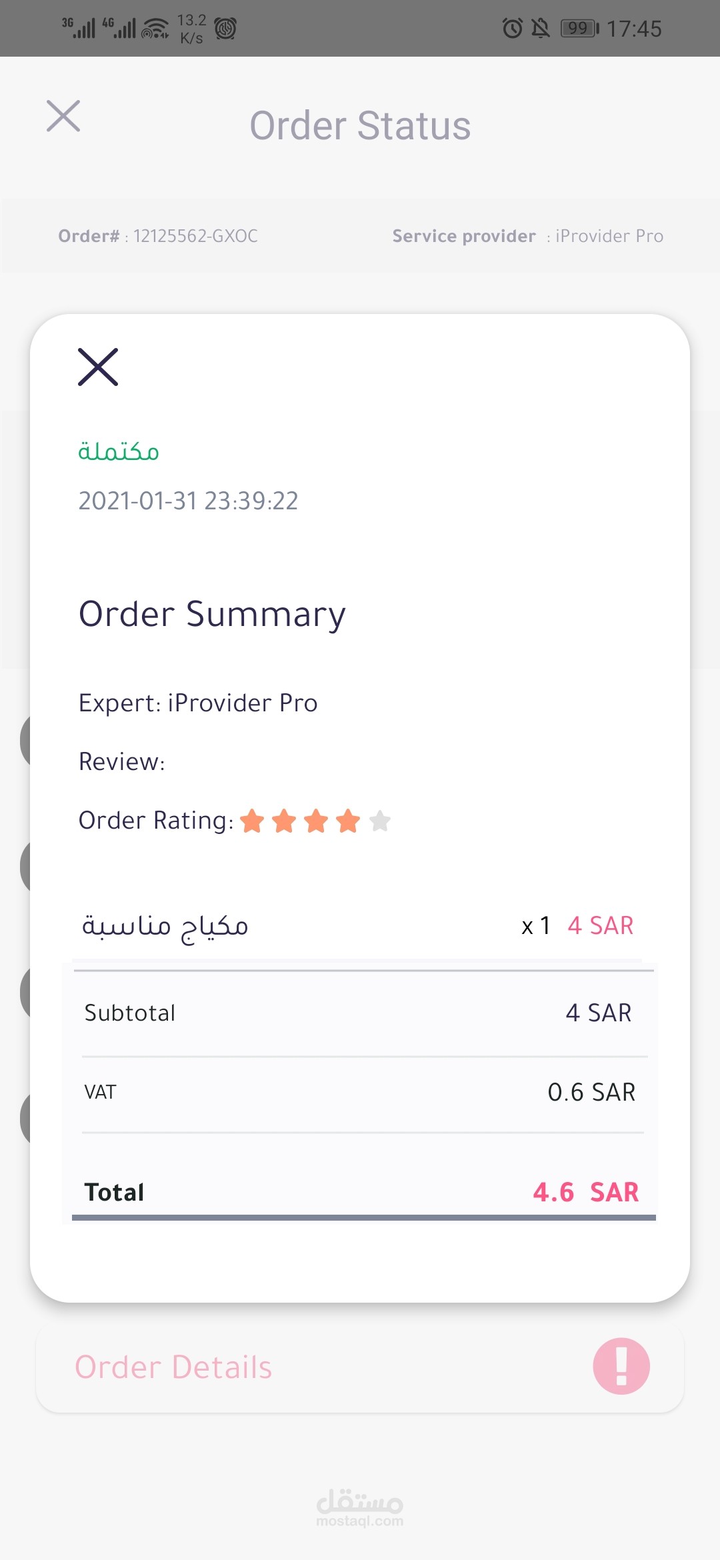The height and width of the screenshot is (1560, 720).
Task: Open the Order Details section
Action: [173, 1367]
